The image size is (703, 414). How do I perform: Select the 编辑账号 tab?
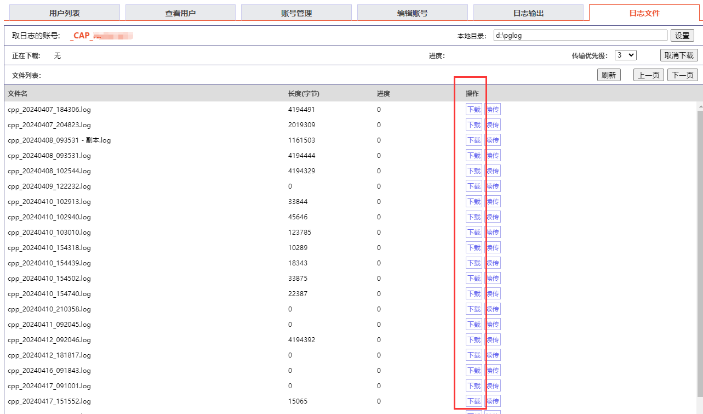coord(412,13)
